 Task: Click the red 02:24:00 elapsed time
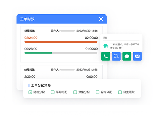pos(31,38)
